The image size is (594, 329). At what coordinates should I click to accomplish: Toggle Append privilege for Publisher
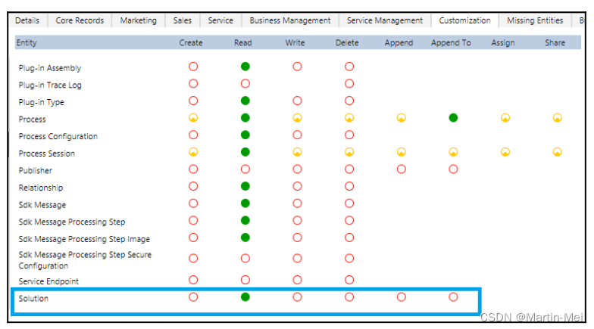402,169
